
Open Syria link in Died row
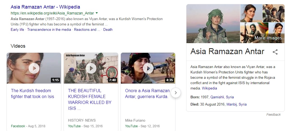pos(243,104)
